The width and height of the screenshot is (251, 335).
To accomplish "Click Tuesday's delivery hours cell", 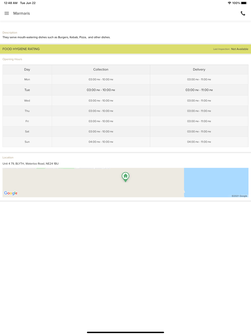I will 199,90.
